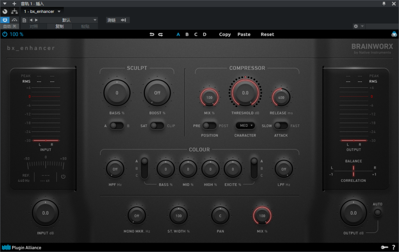Click the right Colour A/B/C slider
The image size is (399, 252).
point(254,168)
